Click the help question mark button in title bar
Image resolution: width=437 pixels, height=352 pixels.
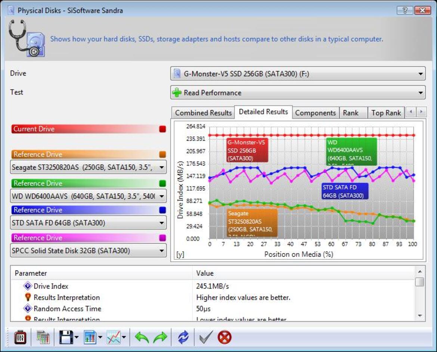click(405, 10)
